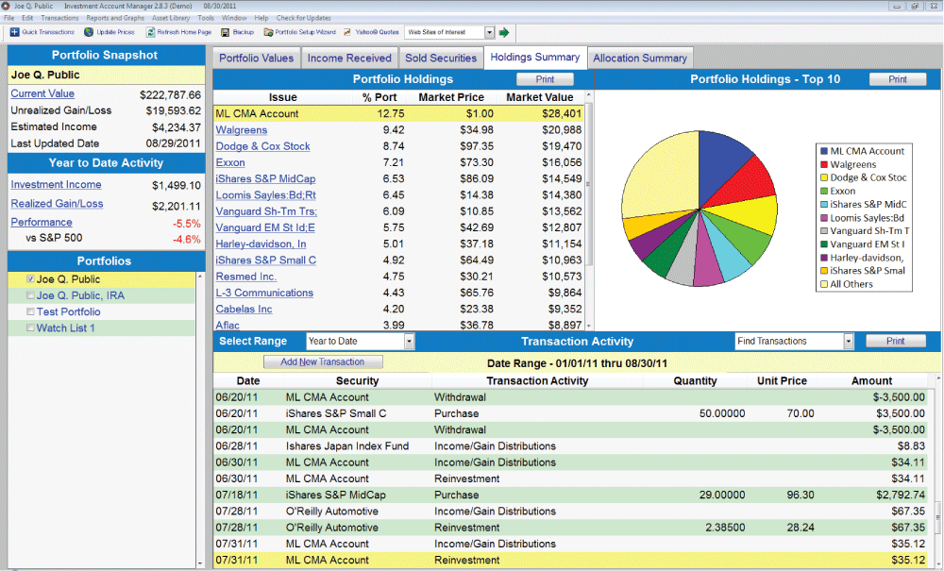Open the Realized Gain/Loss link
The height and width of the screenshot is (571, 944).
click(x=57, y=204)
